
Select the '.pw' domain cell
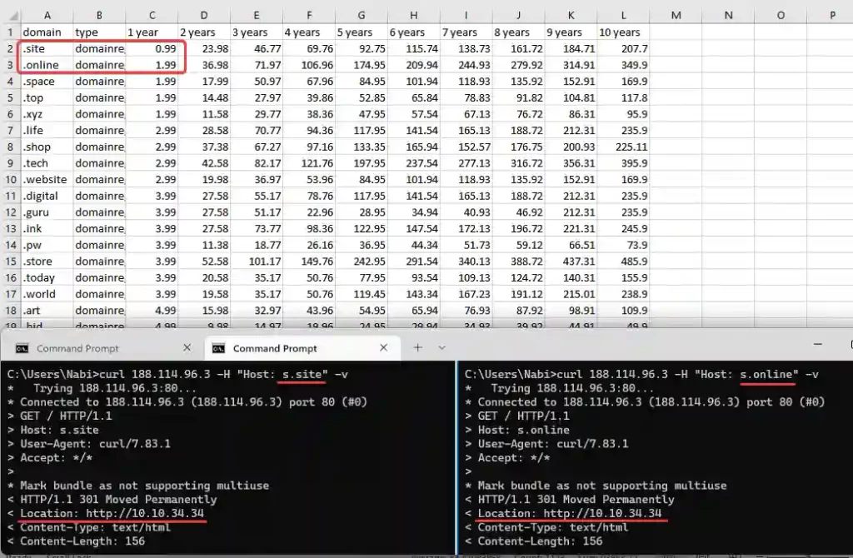click(x=47, y=245)
